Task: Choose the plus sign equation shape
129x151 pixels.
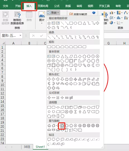Action: (x=49, y=98)
